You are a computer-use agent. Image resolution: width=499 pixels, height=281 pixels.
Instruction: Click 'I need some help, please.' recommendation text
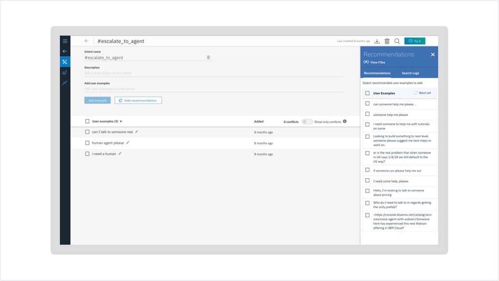coord(391,182)
